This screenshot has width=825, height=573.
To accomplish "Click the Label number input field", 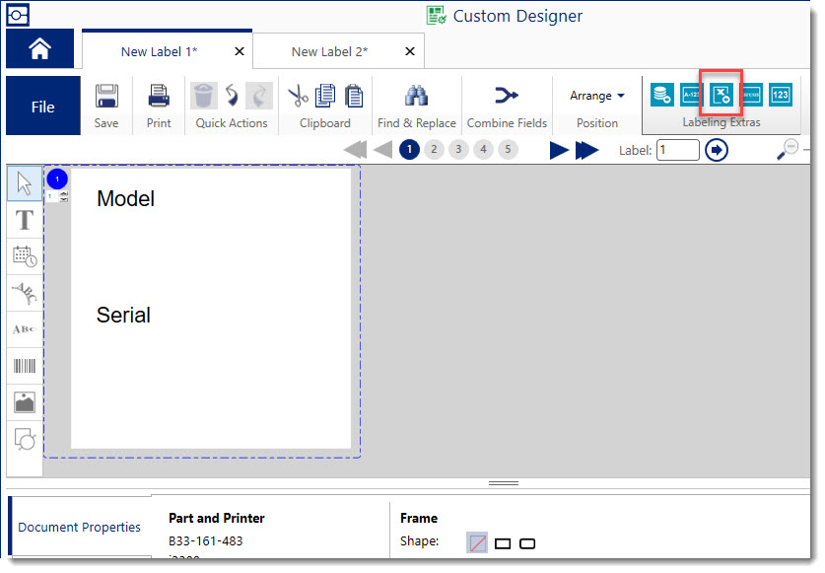I will point(678,150).
